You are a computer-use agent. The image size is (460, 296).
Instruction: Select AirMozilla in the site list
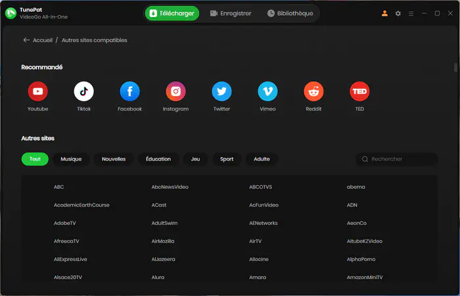tap(163, 241)
